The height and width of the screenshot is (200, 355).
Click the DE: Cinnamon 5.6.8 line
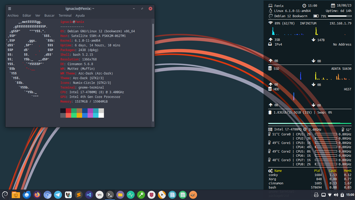(x=77, y=64)
